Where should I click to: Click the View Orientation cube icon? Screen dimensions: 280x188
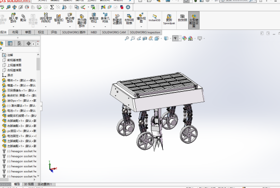[x=157, y=38]
